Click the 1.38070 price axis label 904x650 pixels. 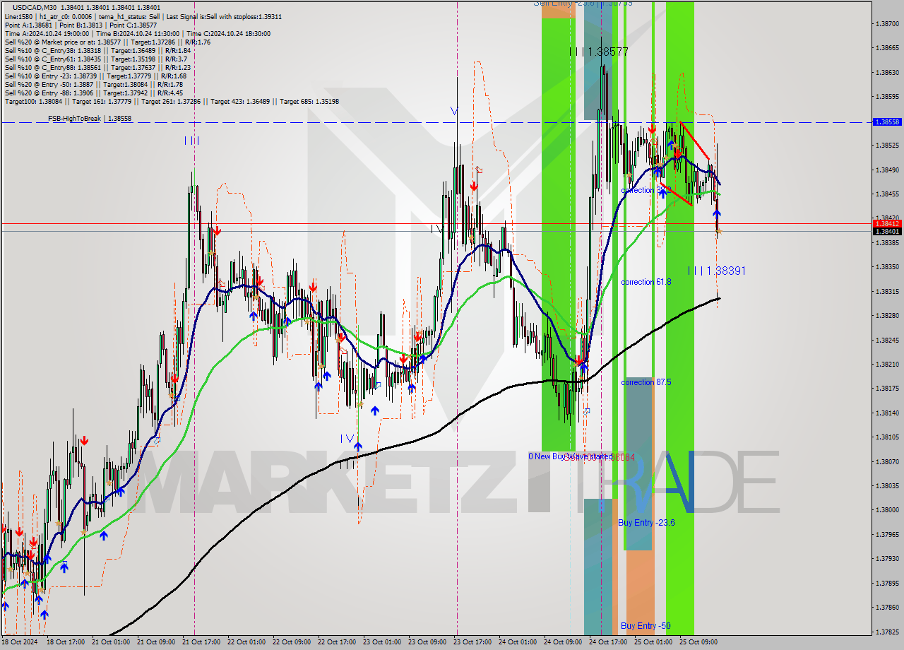[886, 461]
